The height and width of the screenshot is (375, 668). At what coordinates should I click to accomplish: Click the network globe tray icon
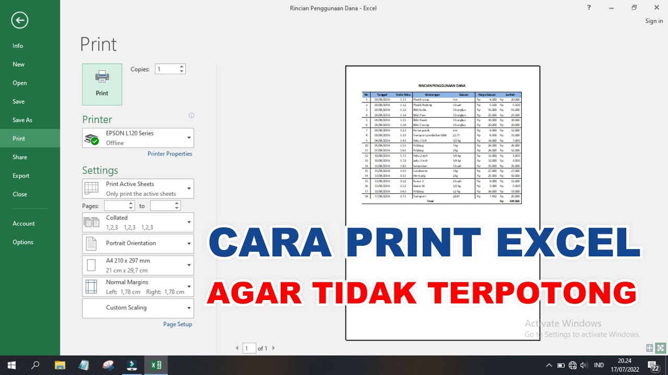(572, 365)
